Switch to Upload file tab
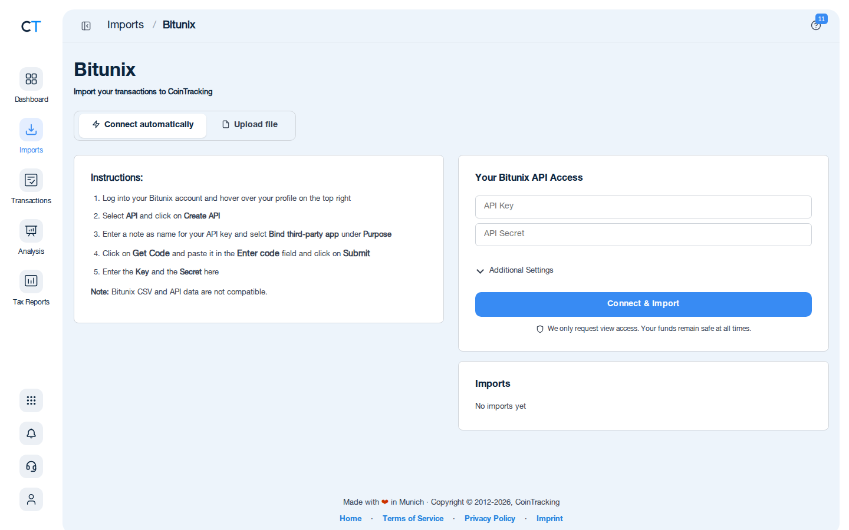This screenshot has width=849, height=530. tap(250, 125)
